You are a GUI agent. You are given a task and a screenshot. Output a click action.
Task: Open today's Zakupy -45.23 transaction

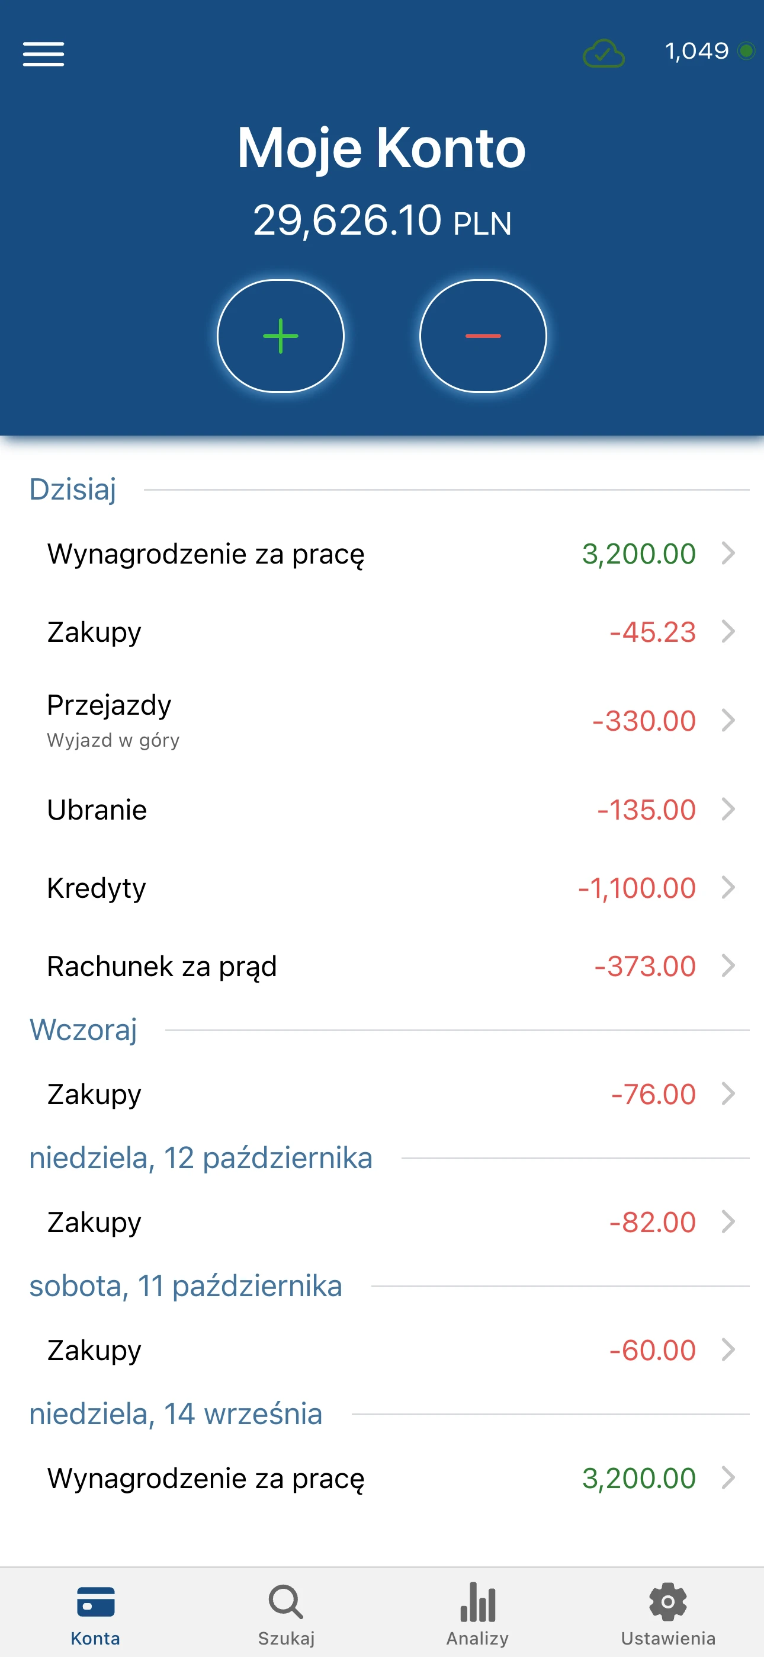(x=382, y=632)
